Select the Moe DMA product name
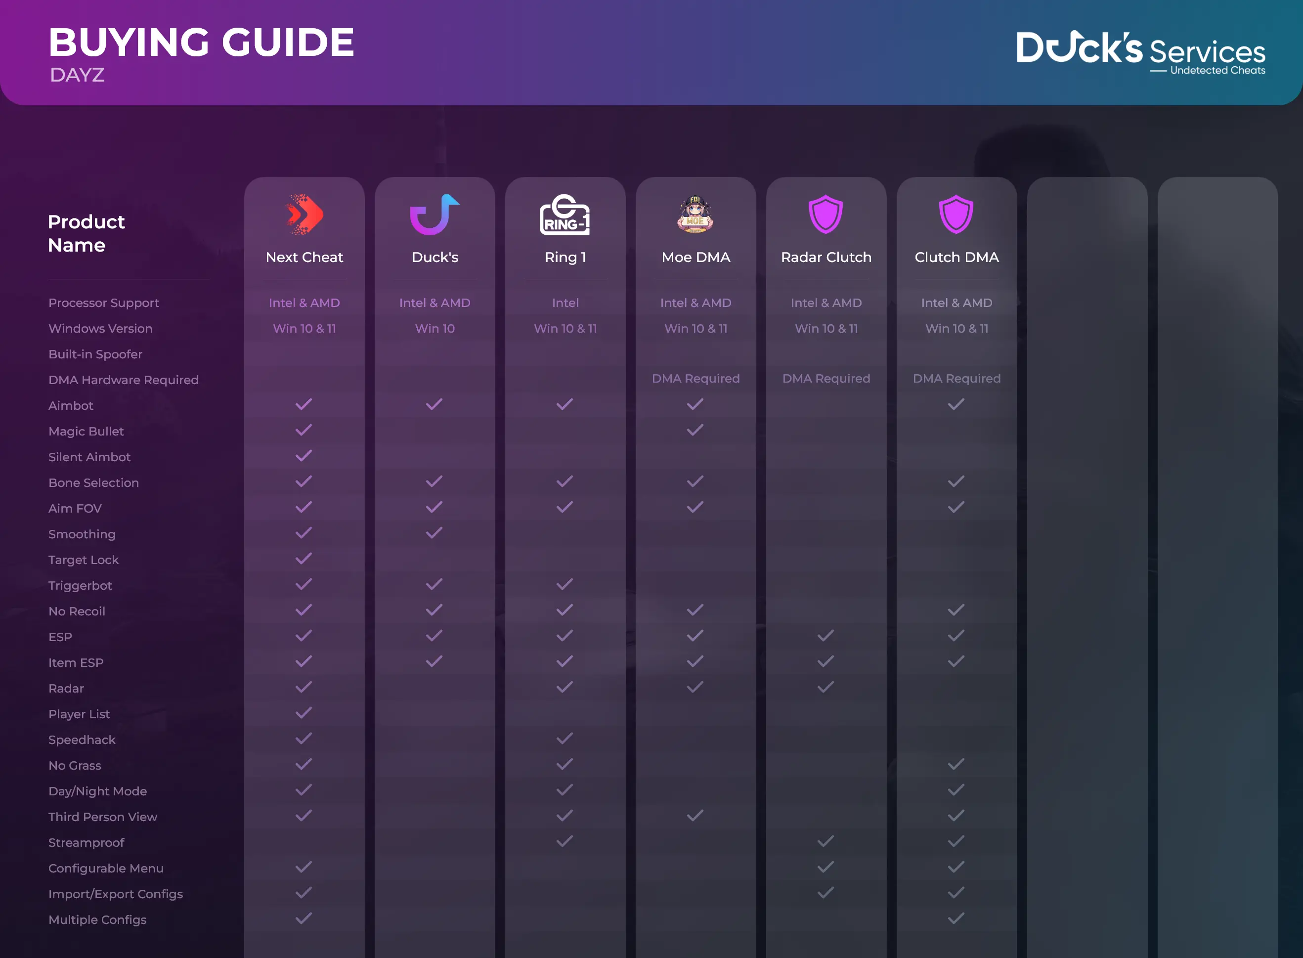 click(696, 257)
